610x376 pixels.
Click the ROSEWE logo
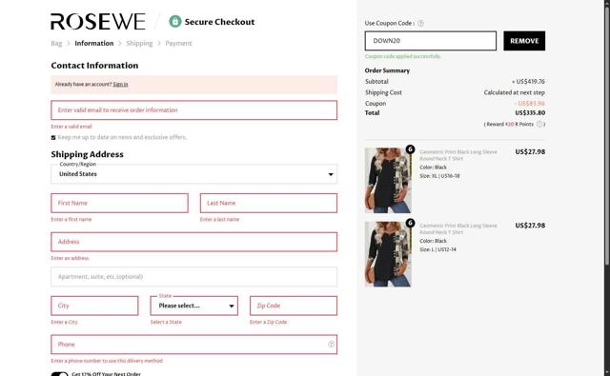(98, 21)
